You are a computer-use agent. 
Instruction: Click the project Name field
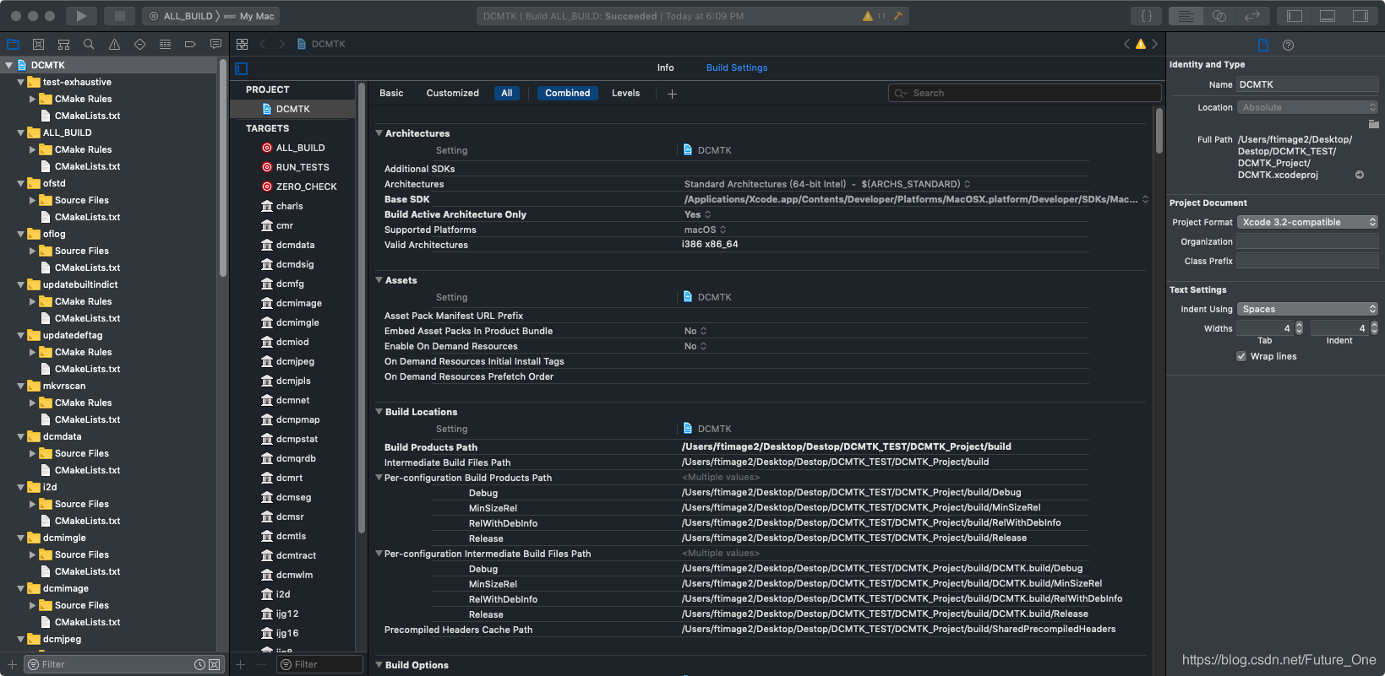click(x=1308, y=84)
